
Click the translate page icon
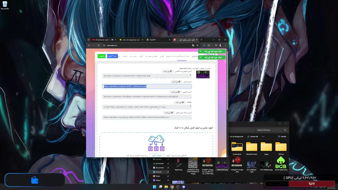[x=193, y=45]
